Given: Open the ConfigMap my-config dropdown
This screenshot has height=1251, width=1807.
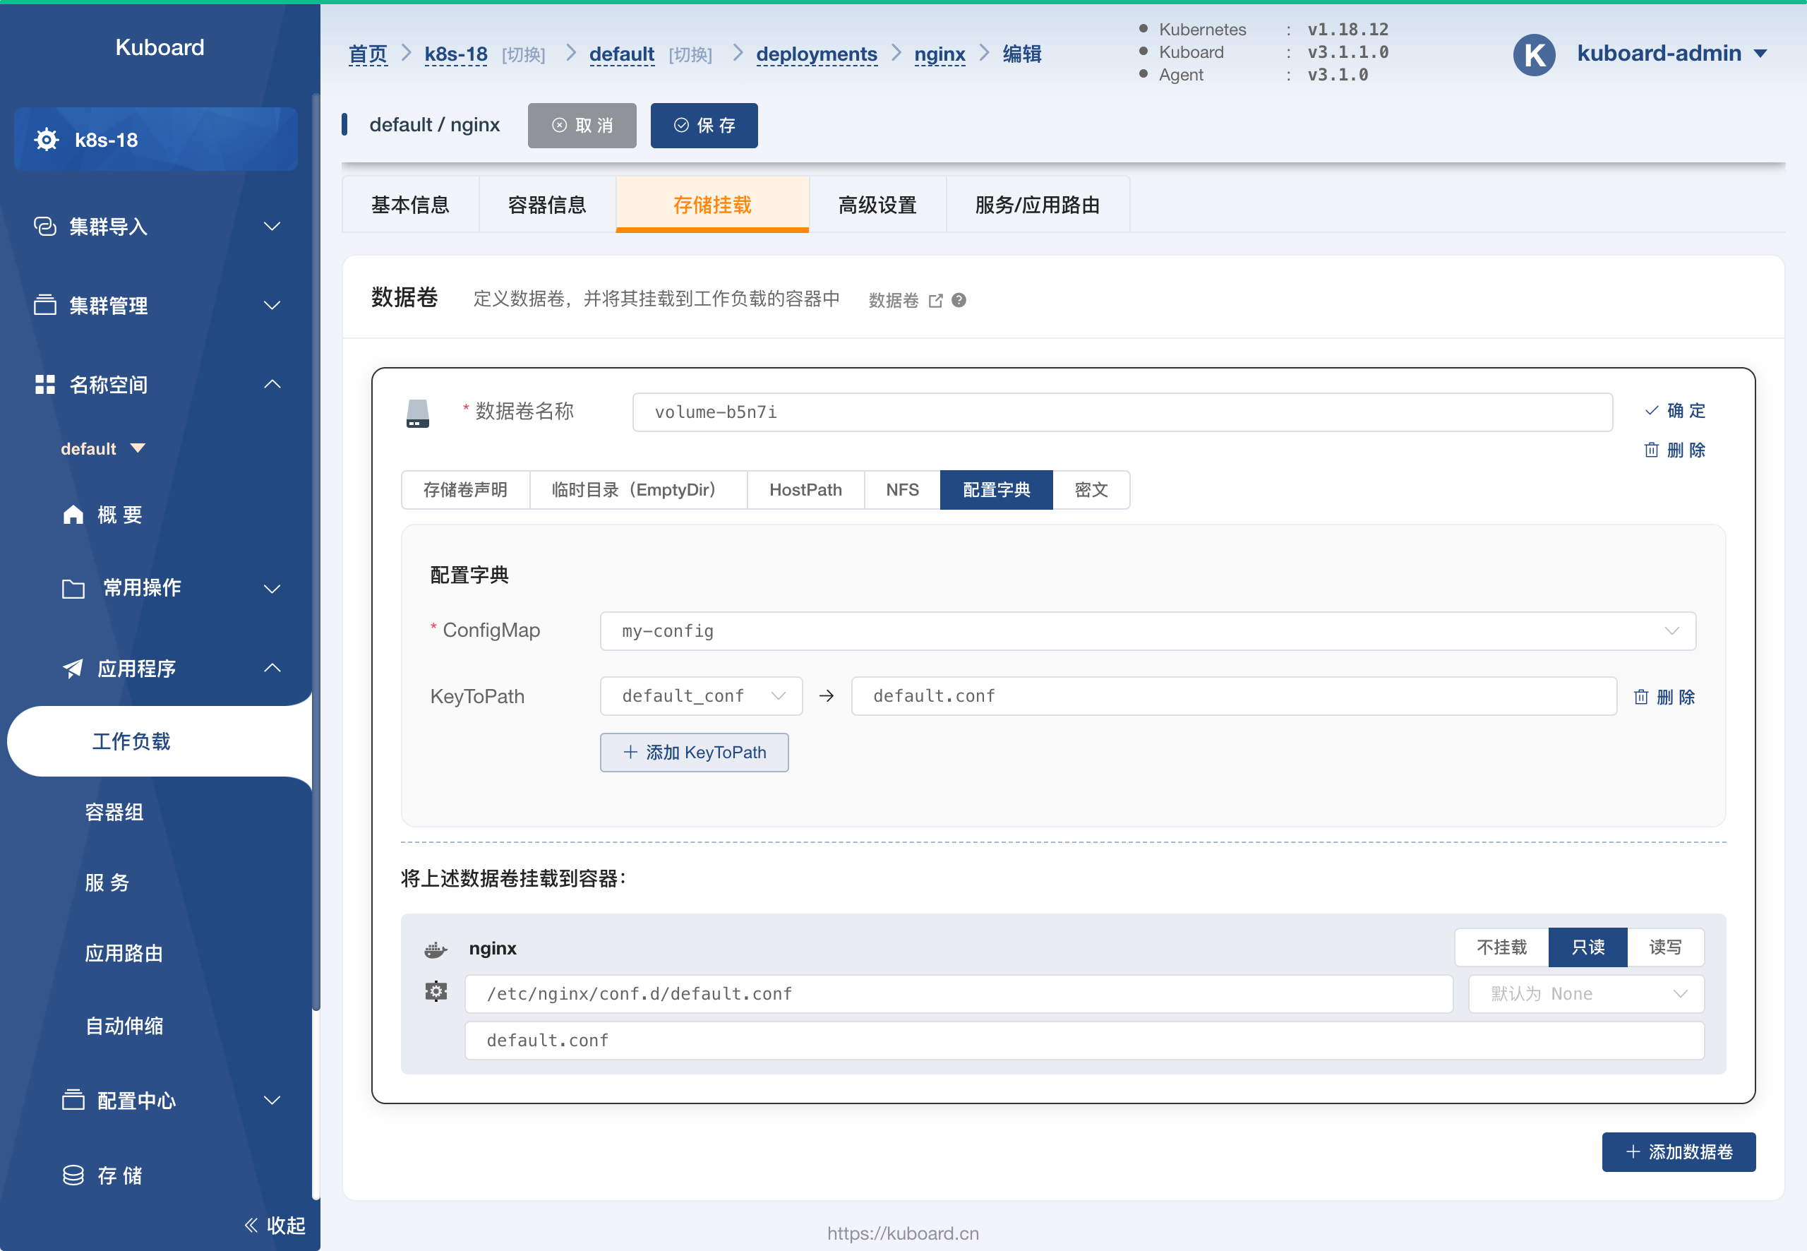Looking at the screenshot, I should (1147, 631).
